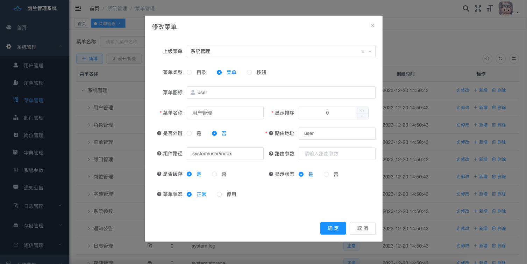Open 角色管理 in the sidebar

pyautogui.click(x=34, y=83)
